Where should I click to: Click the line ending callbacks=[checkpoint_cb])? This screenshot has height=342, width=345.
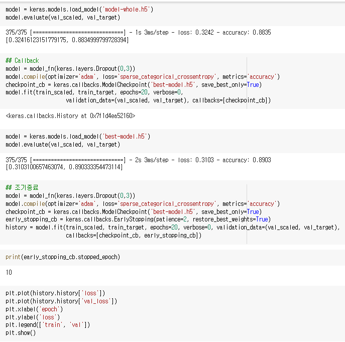168,100
